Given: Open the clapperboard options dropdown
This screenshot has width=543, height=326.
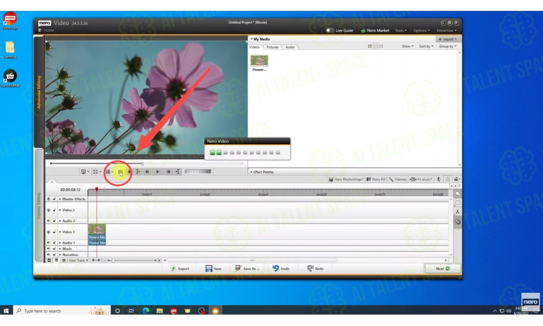Looking at the screenshot, I should click(x=457, y=179).
